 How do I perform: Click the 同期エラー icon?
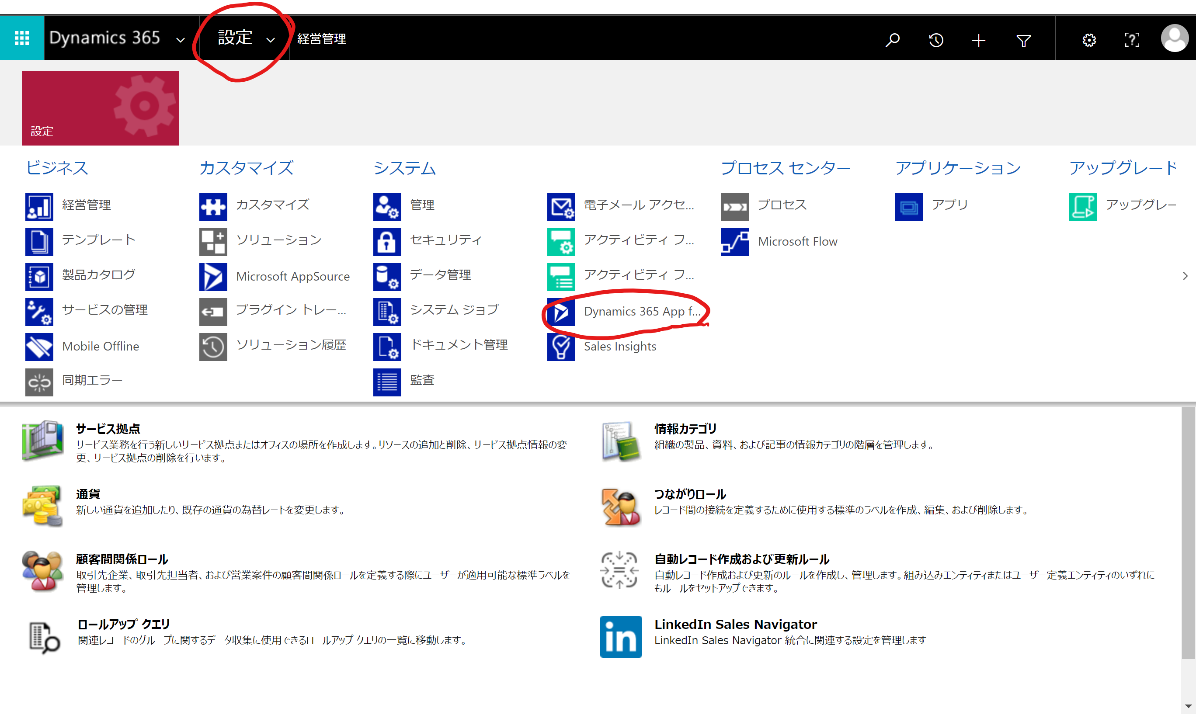coord(39,382)
